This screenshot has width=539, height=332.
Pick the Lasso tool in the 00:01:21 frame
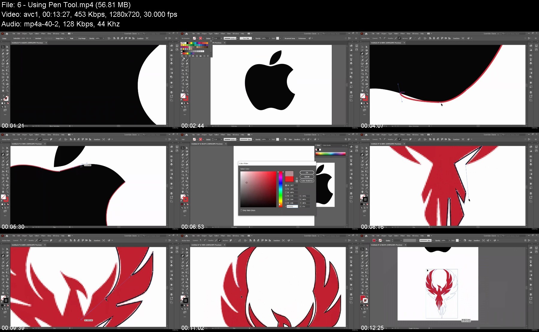click(x=7, y=50)
